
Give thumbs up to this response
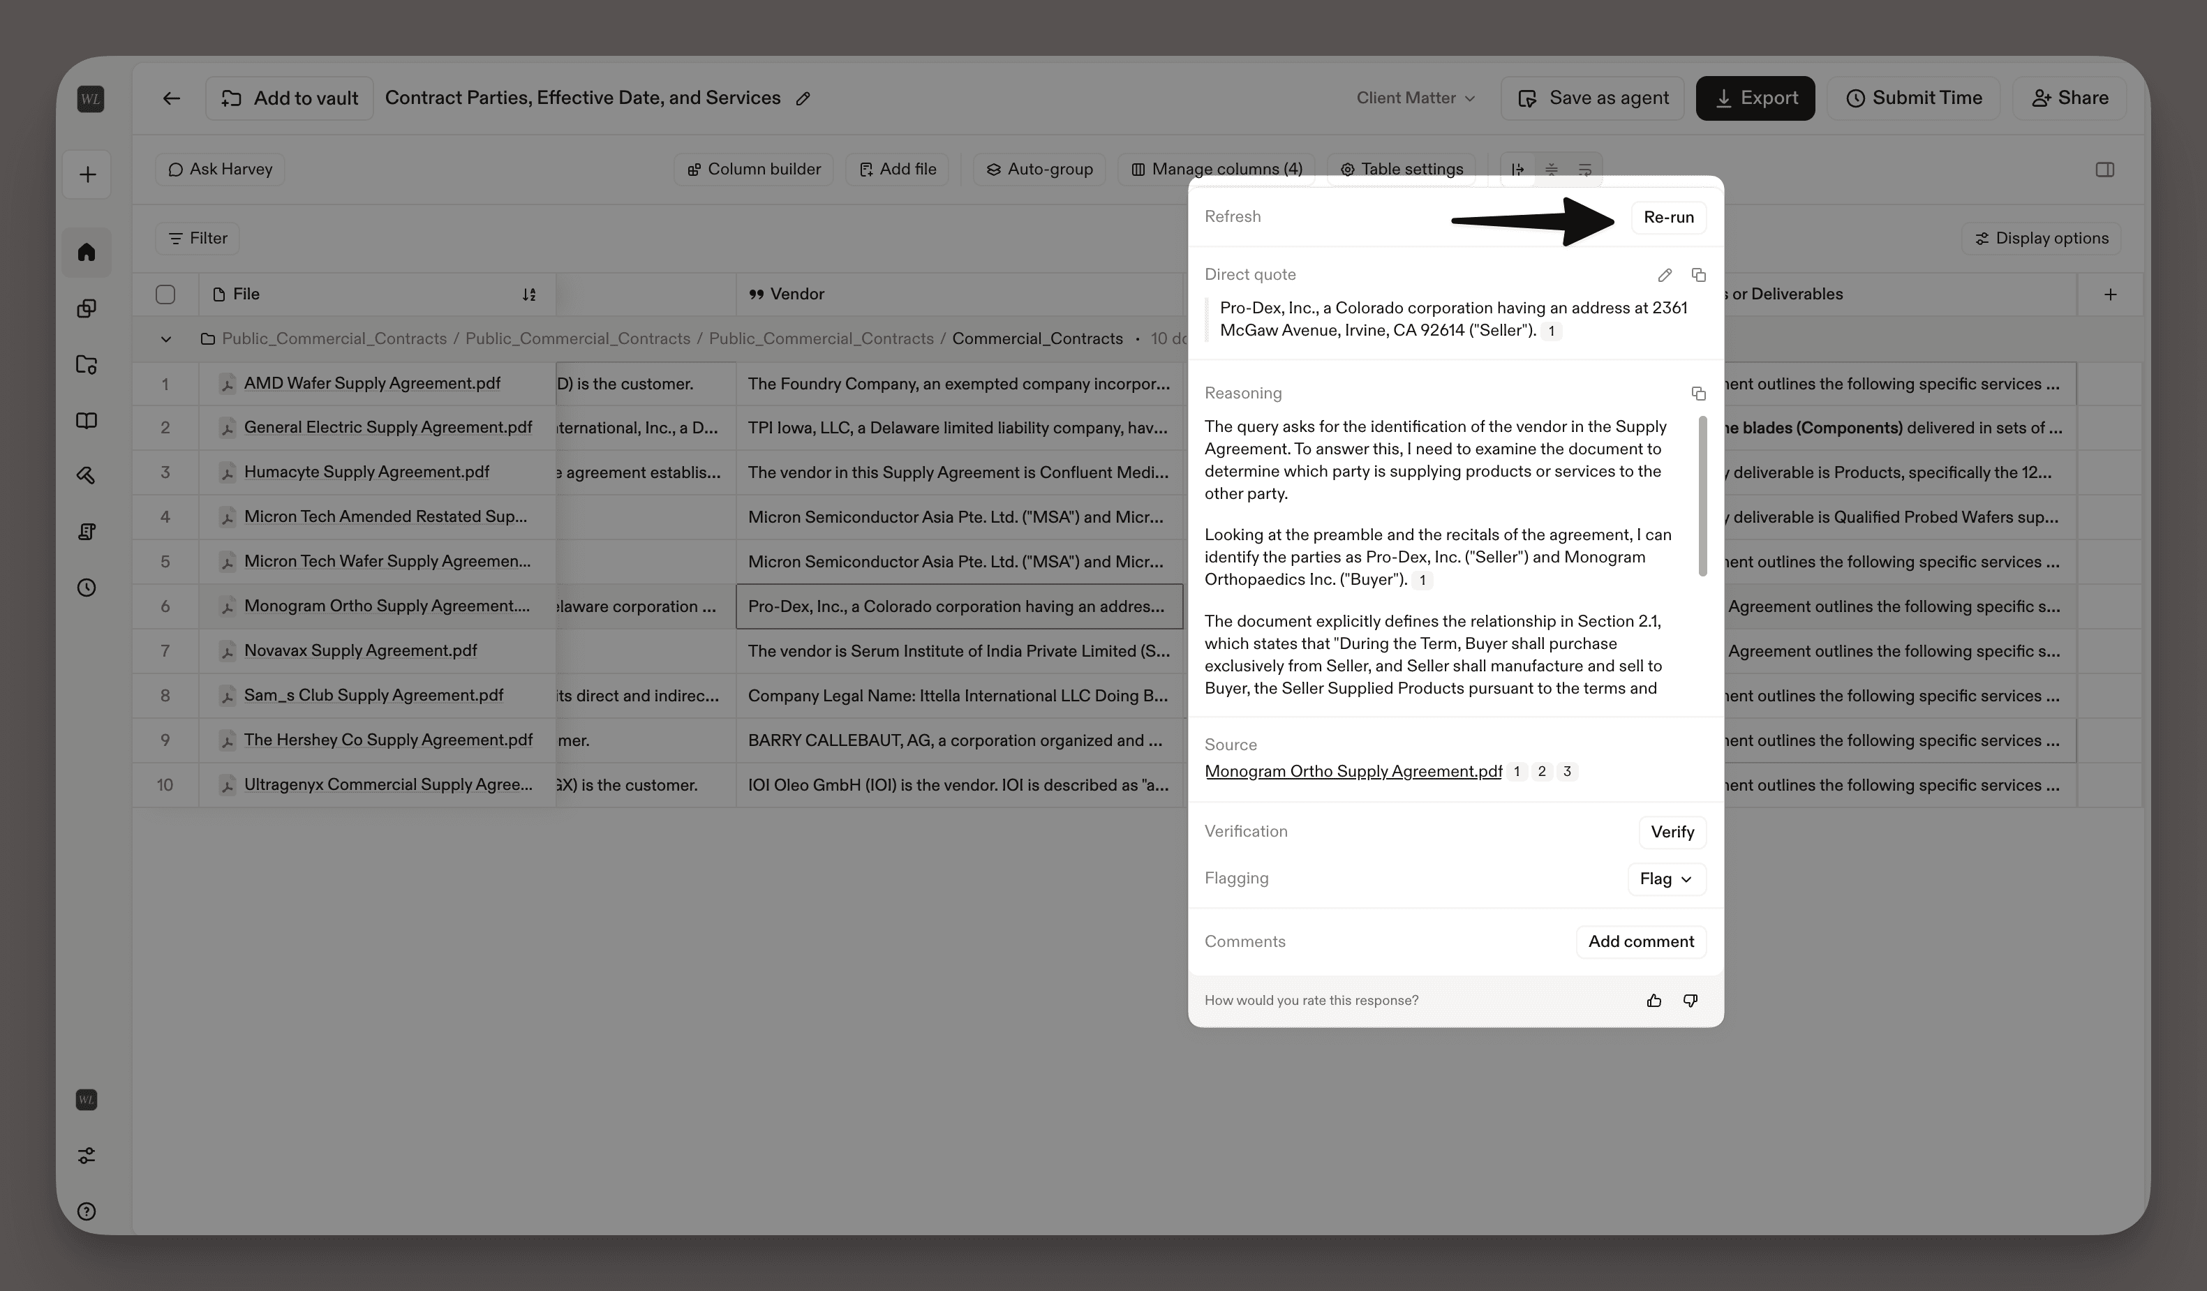(x=1654, y=1000)
